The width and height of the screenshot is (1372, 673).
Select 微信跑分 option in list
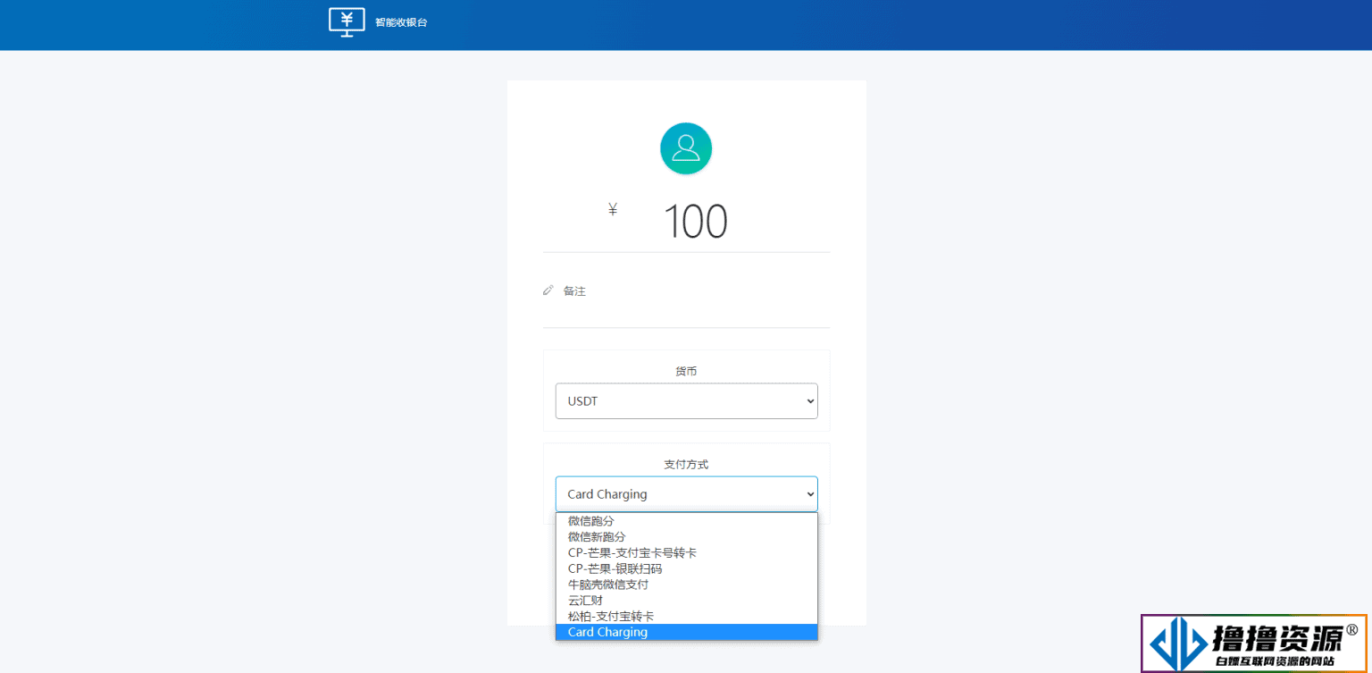pyautogui.click(x=686, y=521)
